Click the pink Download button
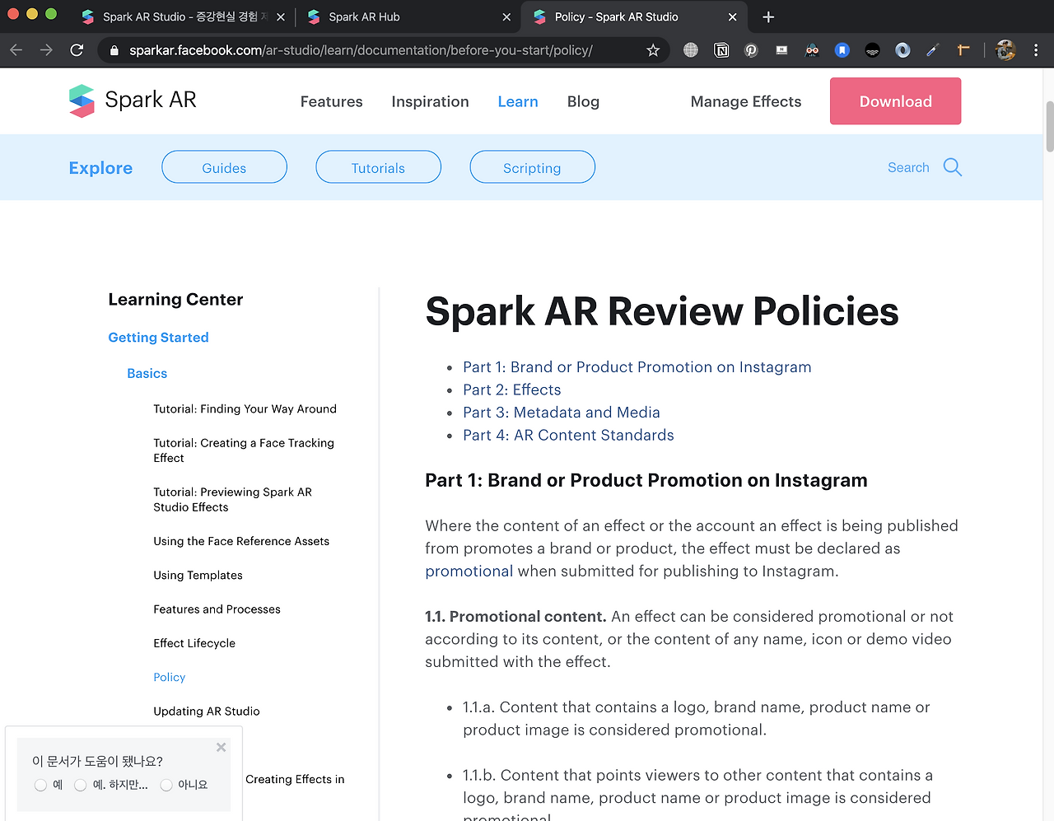Screen dimensions: 1054x821 pos(895,101)
